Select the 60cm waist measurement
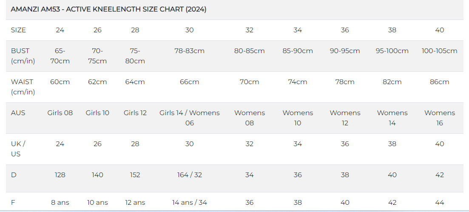 (60, 82)
